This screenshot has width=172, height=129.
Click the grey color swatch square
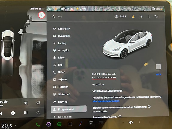pyautogui.click(x=158, y=67)
